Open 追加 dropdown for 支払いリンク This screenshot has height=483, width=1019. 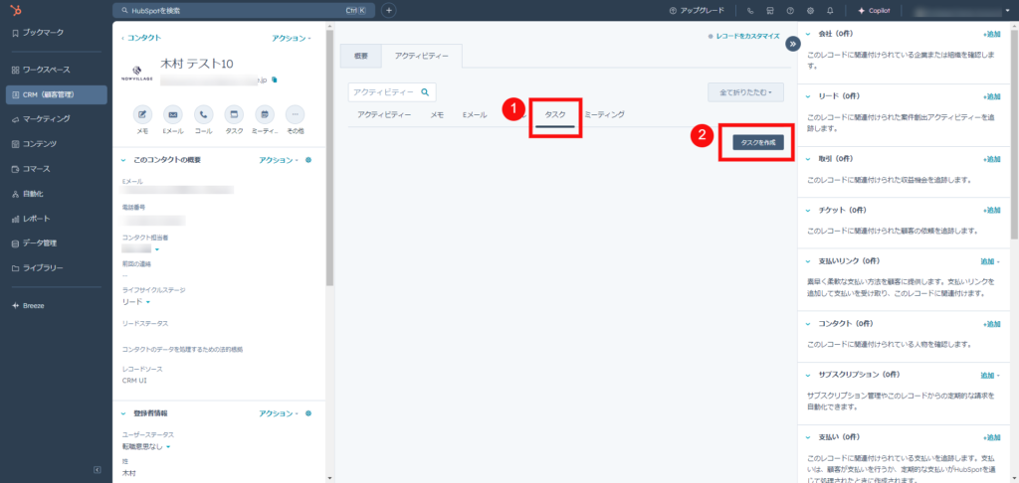(x=990, y=261)
